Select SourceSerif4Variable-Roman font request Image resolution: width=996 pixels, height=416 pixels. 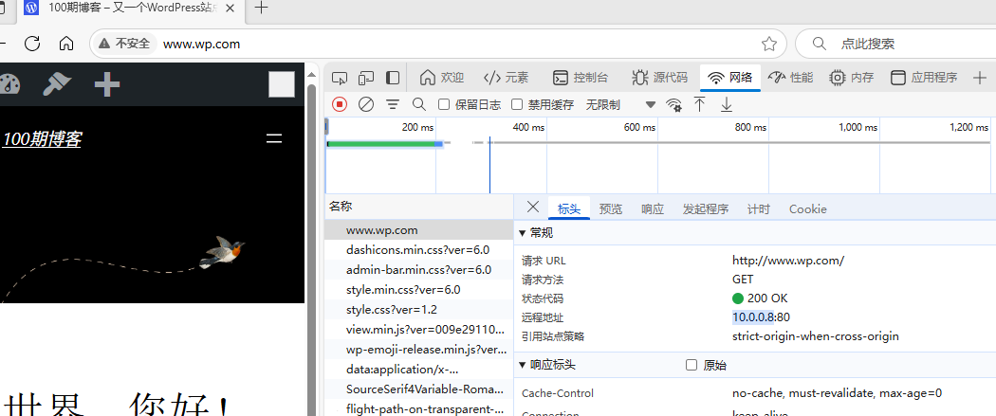418,389
